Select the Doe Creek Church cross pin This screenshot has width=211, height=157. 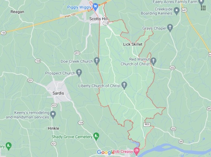[96, 61]
